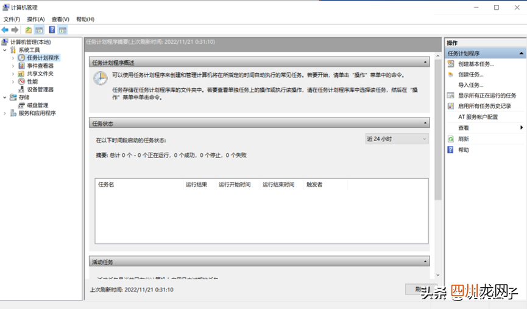This screenshot has height=309, width=527.
Task: Click AT 服务帐户配置 action
Action: [478, 117]
